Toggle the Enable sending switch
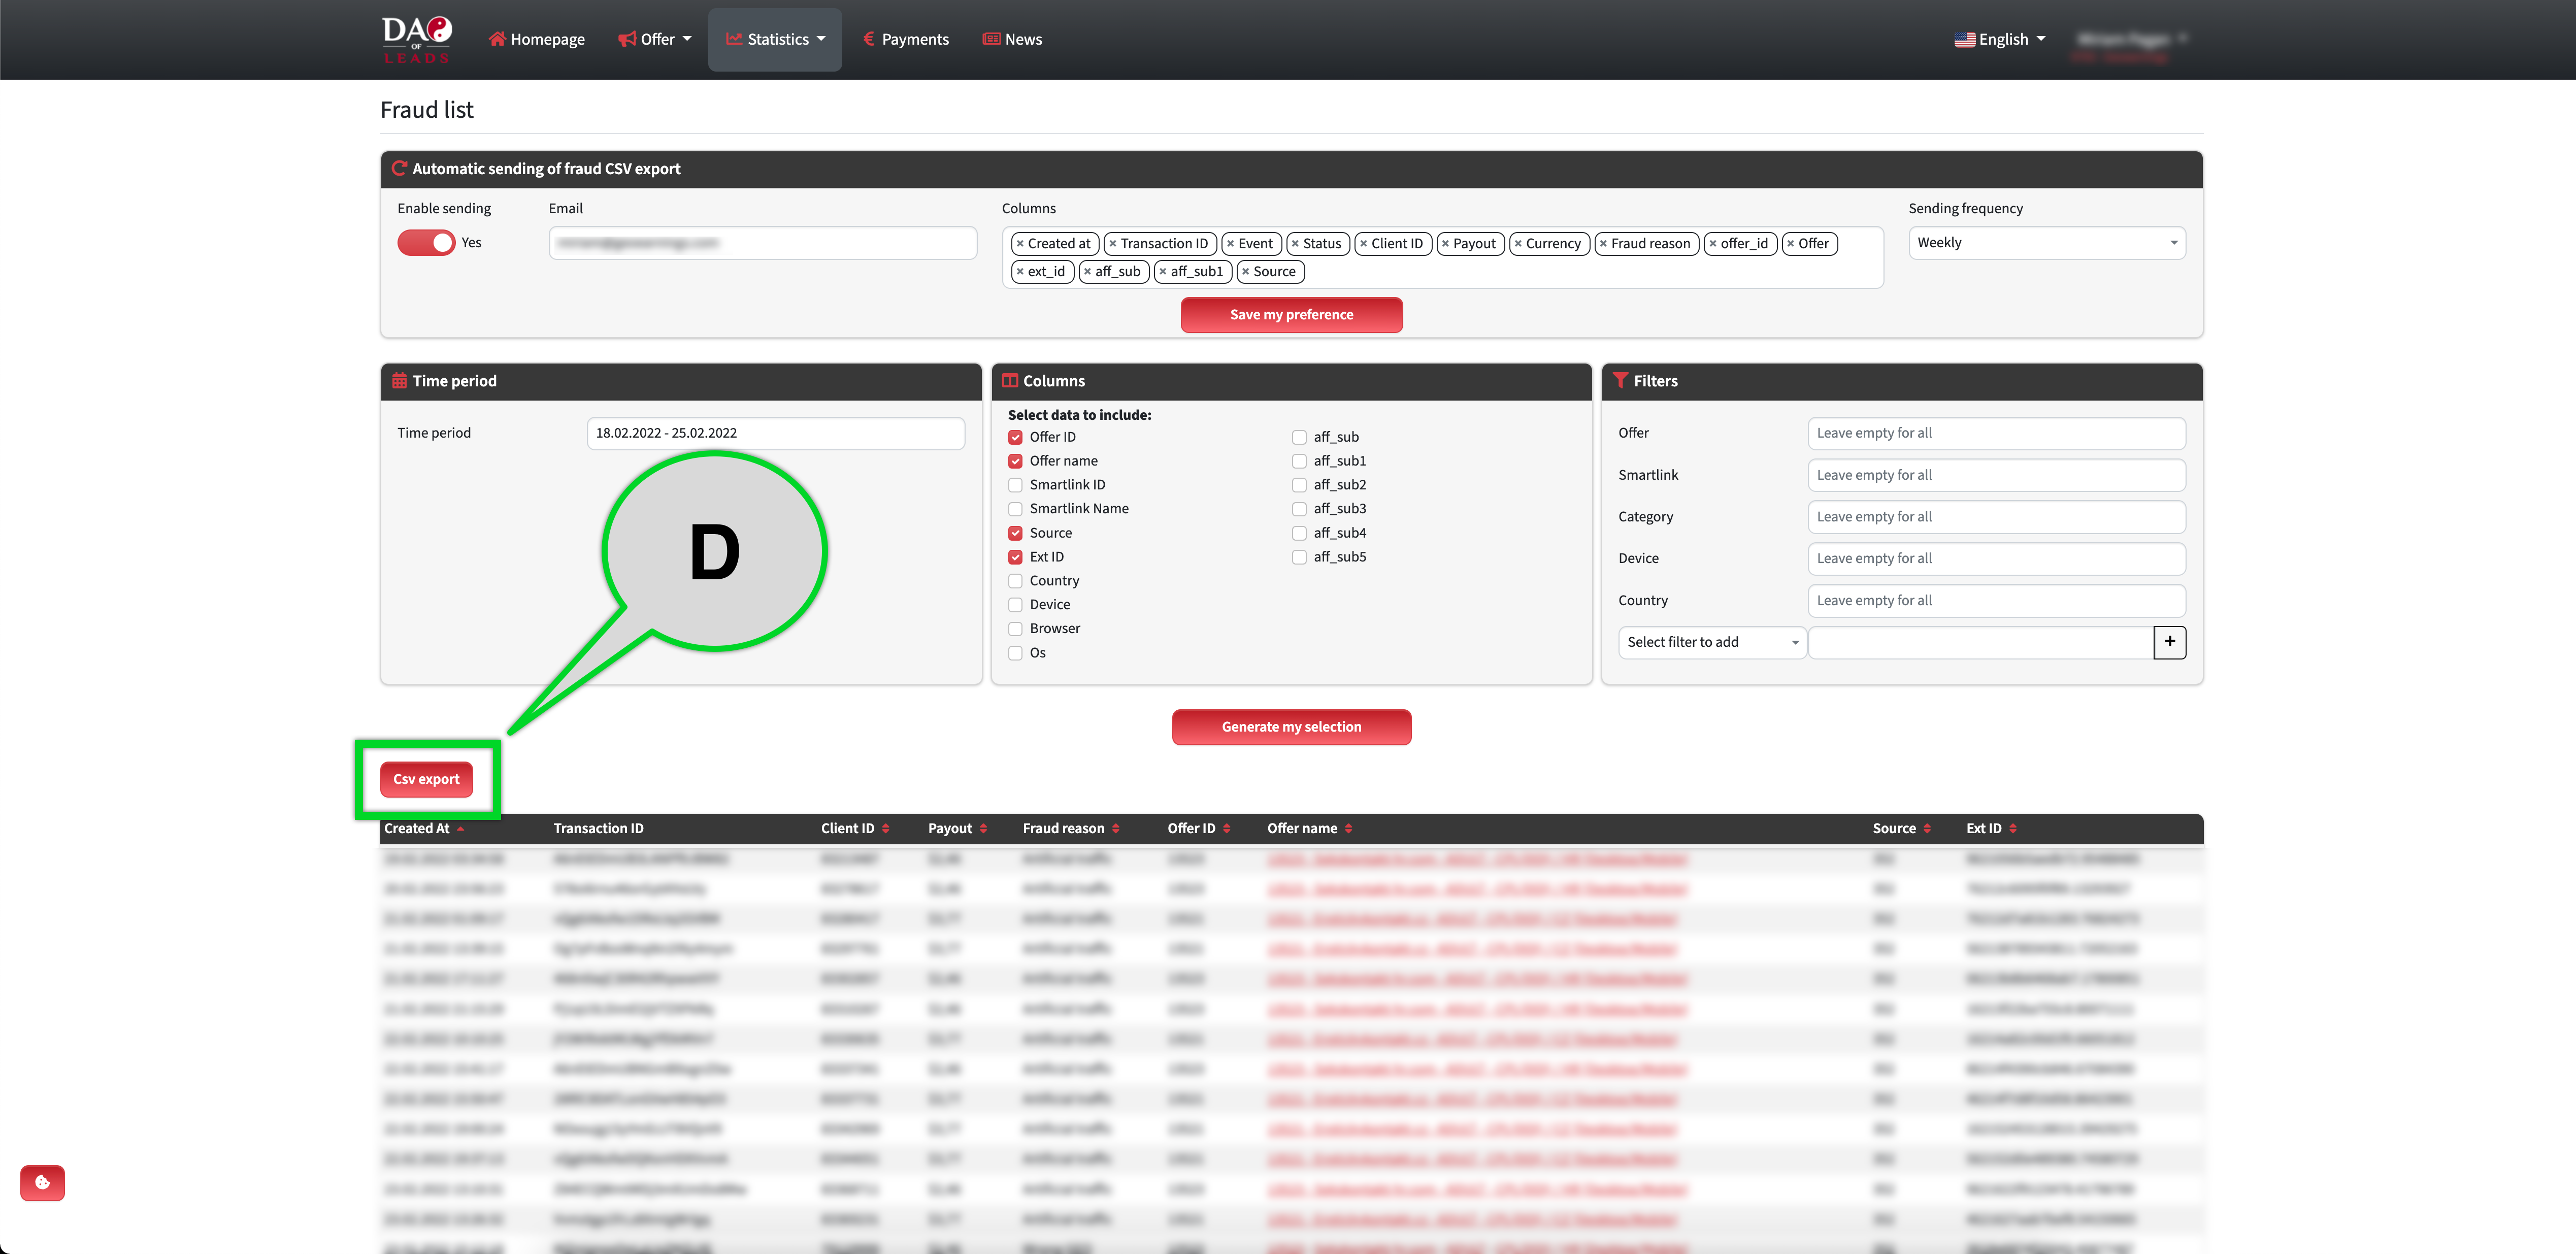This screenshot has height=1254, width=2576. click(426, 243)
